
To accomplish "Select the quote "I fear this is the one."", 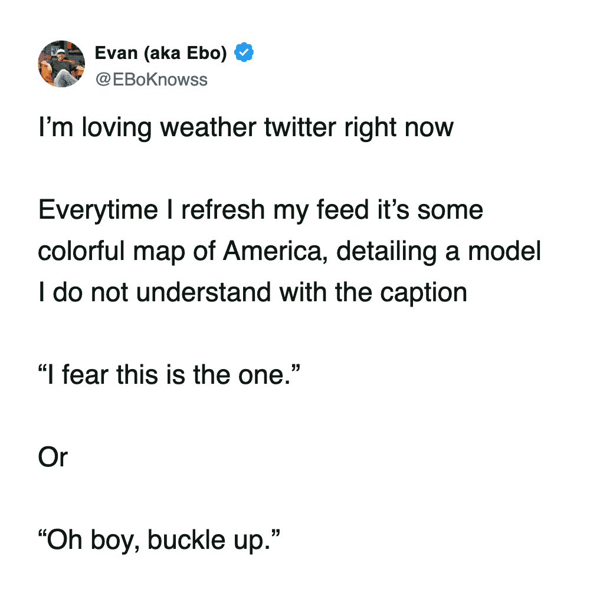I will (171, 375).
